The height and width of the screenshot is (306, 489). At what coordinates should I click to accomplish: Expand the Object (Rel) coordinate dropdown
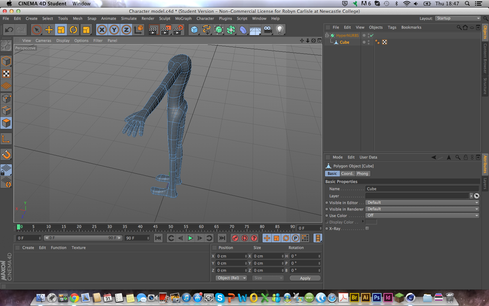coord(231,278)
